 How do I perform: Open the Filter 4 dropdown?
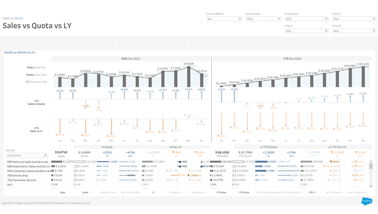pyautogui.click(x=354, y=31)
